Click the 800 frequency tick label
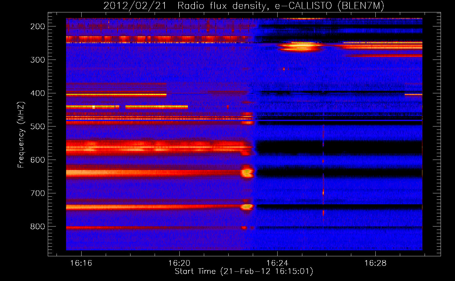Image resolution: width=455 pixels, height=281 pixels. click(38, 227)
